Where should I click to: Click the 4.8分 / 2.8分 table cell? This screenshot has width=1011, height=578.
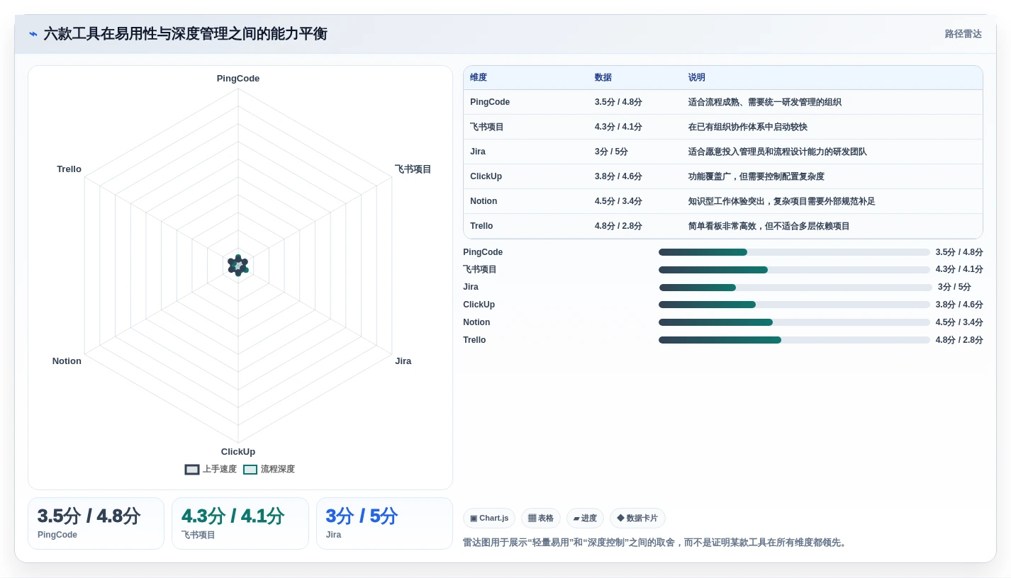618,226
